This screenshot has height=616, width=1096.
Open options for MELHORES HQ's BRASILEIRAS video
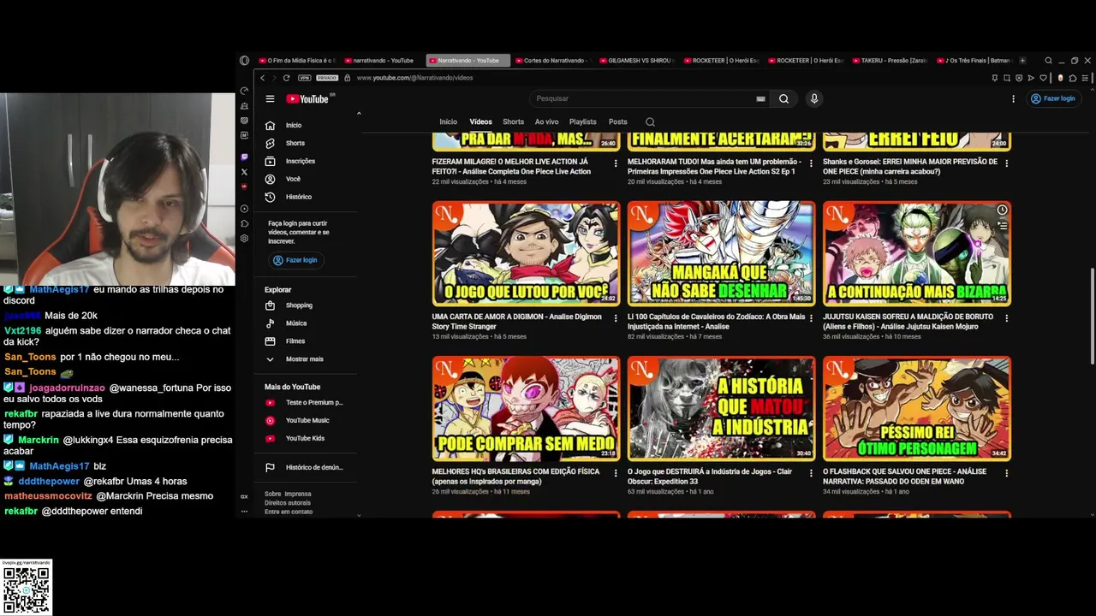pyautogui.click(x=616, y=473)
